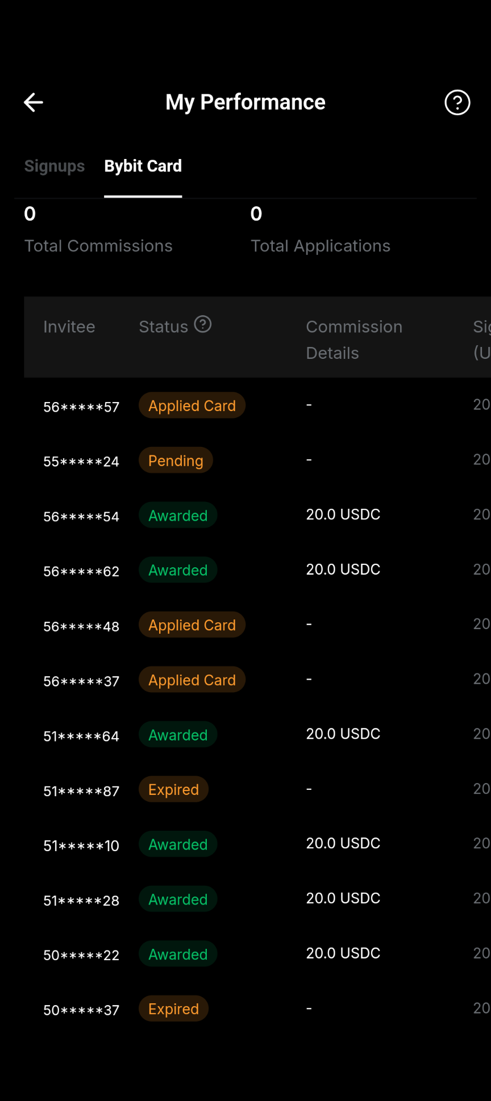Open the help question mark icon

click(x=457, y=102)
